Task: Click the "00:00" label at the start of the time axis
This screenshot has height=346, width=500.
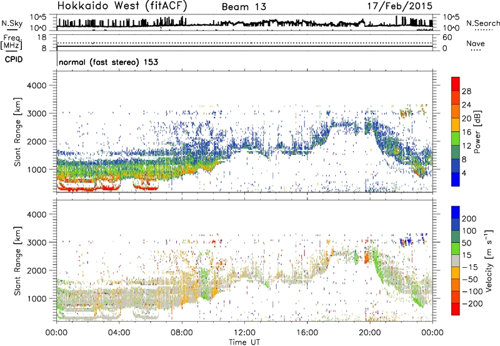Action: 56,333
